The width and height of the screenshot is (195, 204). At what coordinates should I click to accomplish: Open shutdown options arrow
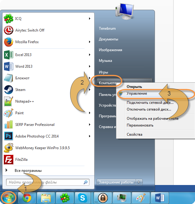(x=139, y=182)
